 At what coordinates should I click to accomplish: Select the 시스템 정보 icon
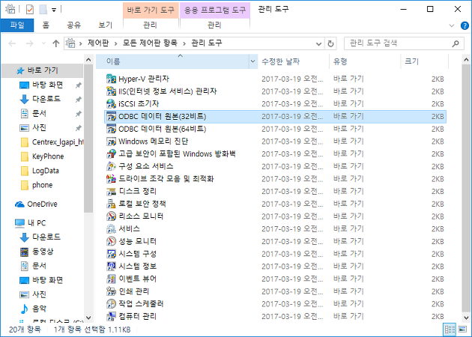(111, 267)
